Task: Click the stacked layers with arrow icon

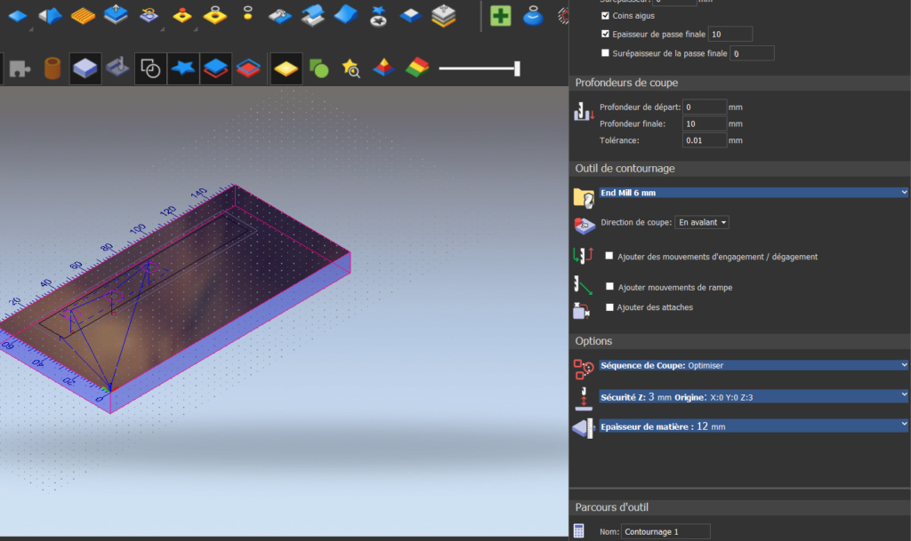Action: 443,16
